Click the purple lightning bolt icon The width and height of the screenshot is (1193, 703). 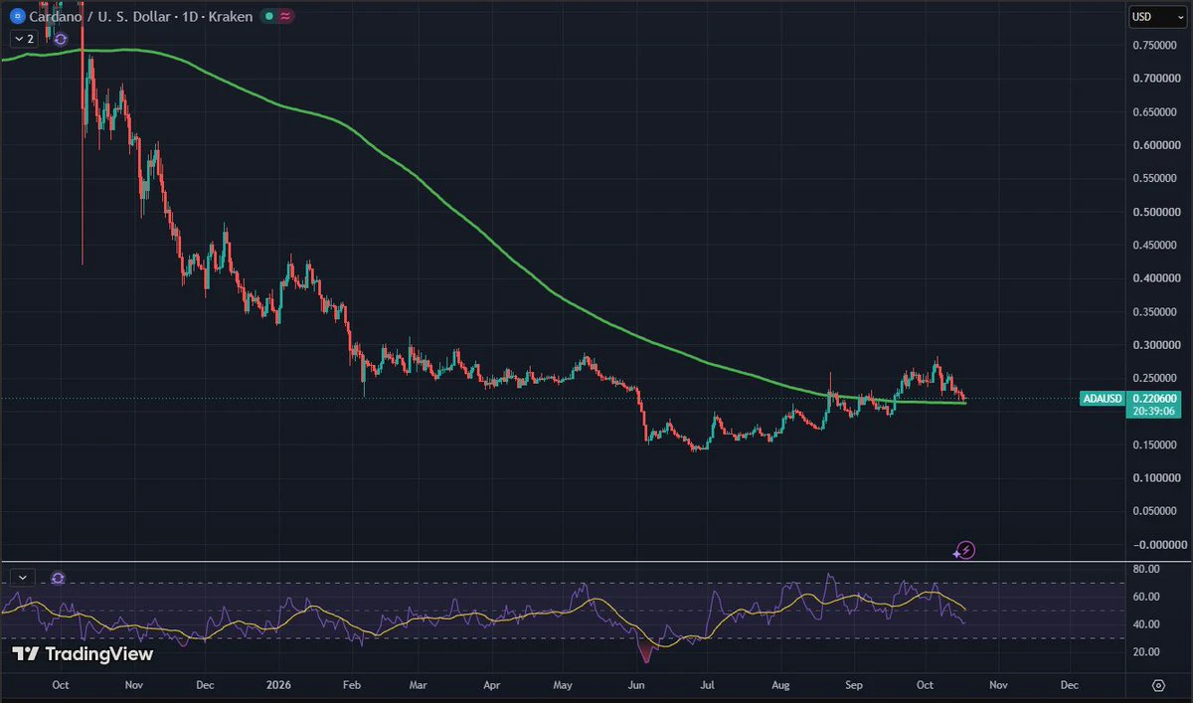(964, 550)
